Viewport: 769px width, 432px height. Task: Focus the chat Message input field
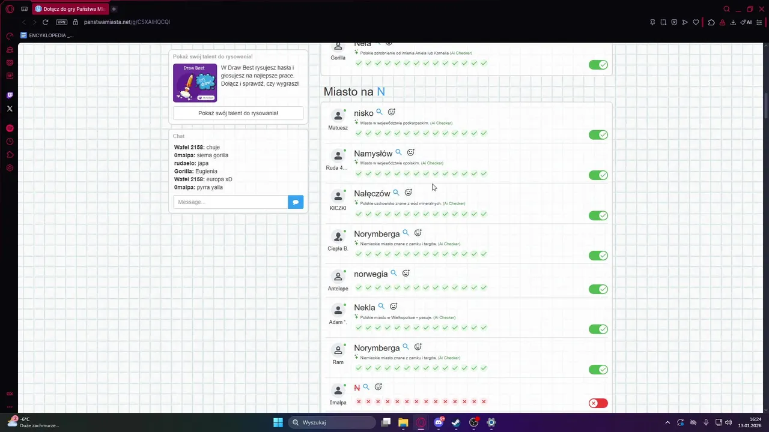tap(231, 202)
